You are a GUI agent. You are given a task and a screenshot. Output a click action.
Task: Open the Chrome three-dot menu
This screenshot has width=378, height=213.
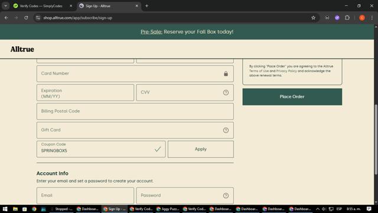[x=372, y=18]
